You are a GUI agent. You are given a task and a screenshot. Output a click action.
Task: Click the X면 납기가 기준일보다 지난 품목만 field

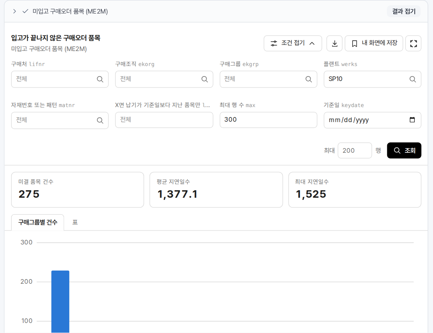pyautogui.click(x=164, y=120)
